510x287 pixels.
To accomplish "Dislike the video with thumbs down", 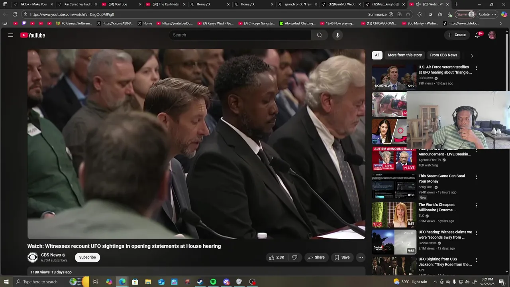I will pos(295,258).
